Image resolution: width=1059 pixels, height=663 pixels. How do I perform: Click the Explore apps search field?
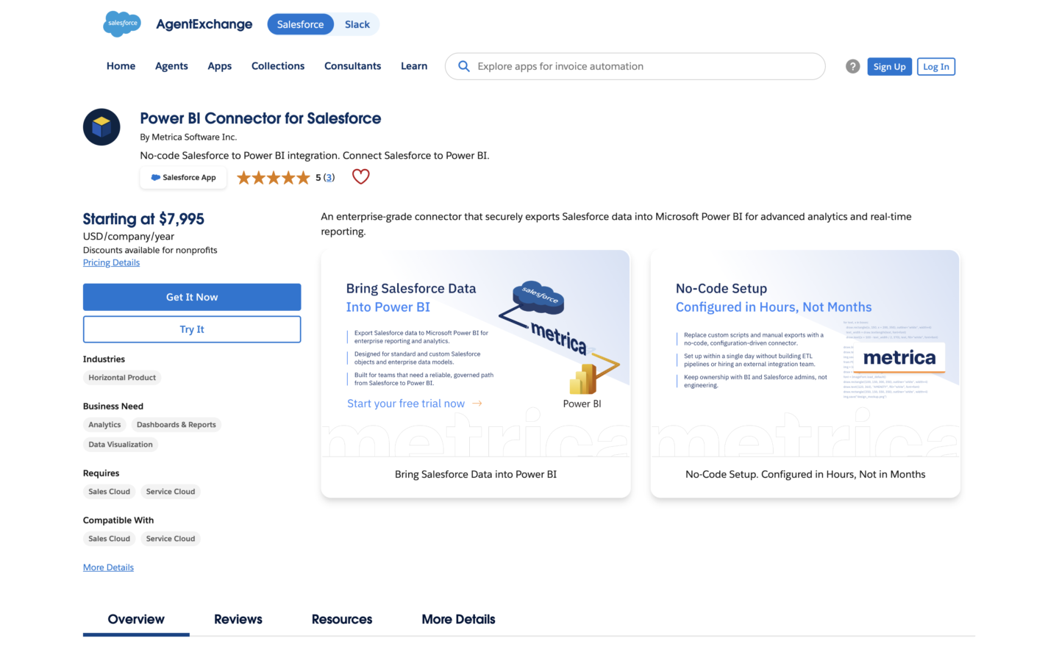point(635,66)
